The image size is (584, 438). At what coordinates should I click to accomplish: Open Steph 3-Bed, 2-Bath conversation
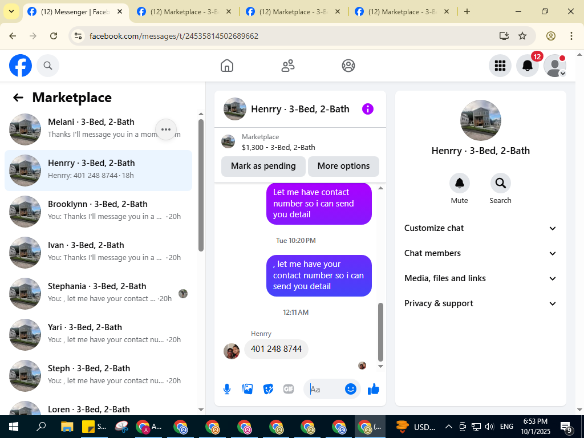click(x=98, y=375)
